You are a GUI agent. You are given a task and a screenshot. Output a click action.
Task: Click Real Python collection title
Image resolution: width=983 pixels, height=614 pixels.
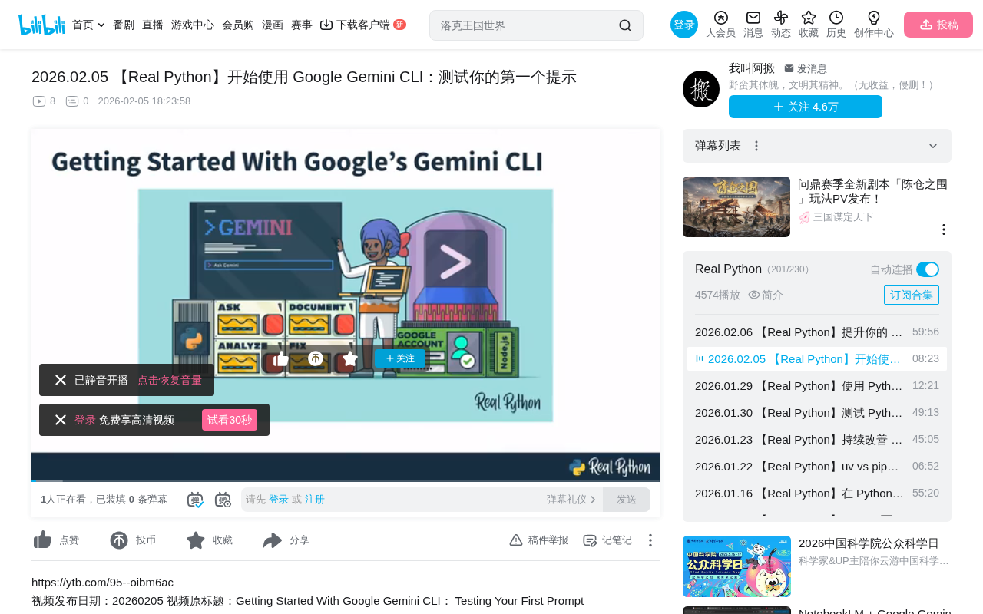728,269
